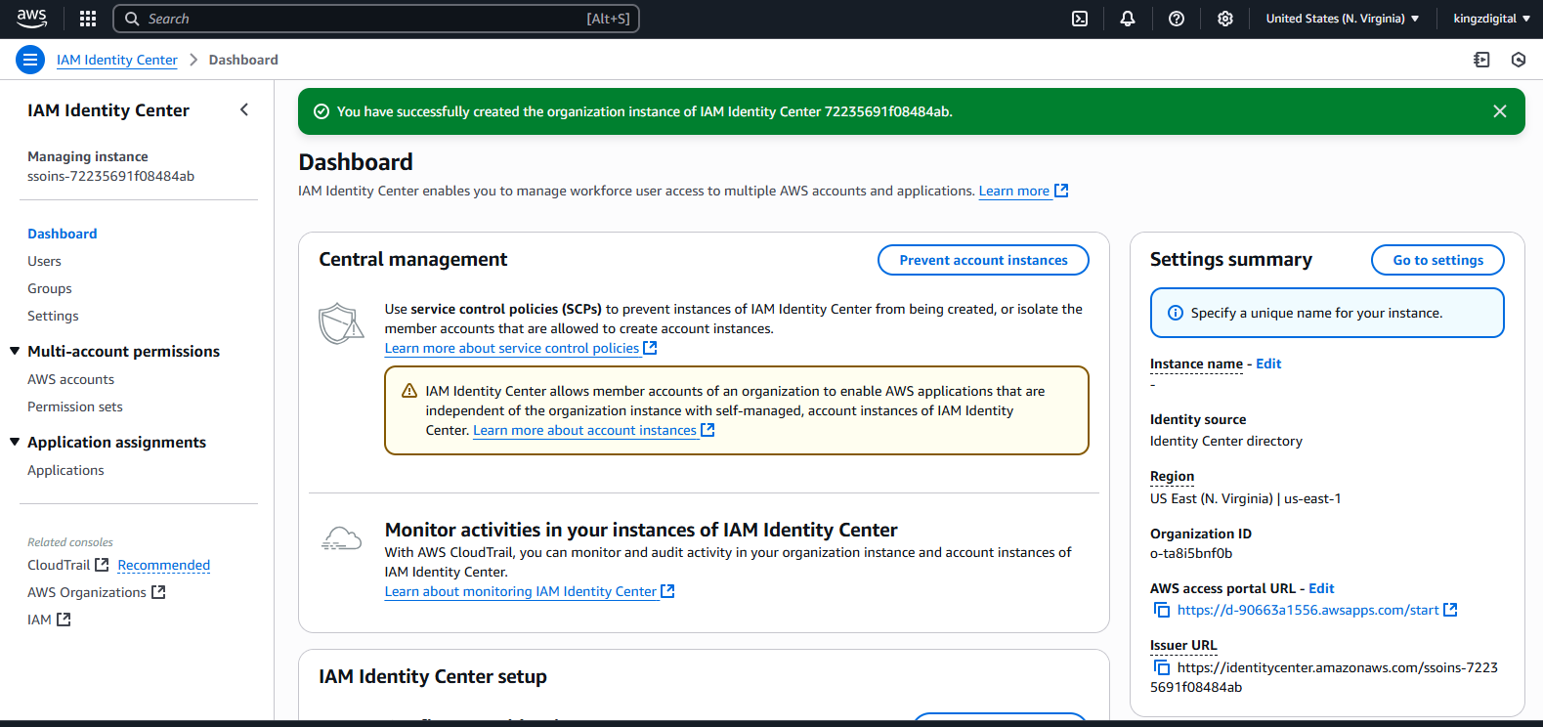Open the AWS home logo
This screenshot has height=727, width=1543.
pyautogui.click(x=31, y=19)
